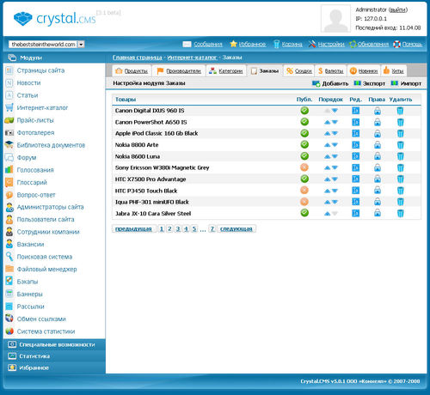Click the trash icon for Jabra JX-10
430x395 pixels.
(x=400, y=213)
